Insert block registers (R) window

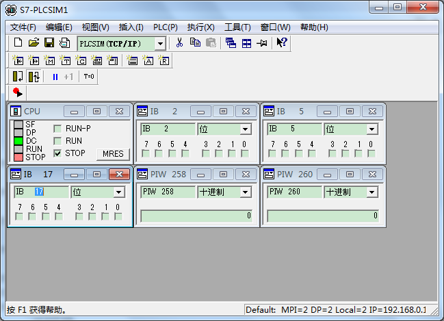[164, 60]
